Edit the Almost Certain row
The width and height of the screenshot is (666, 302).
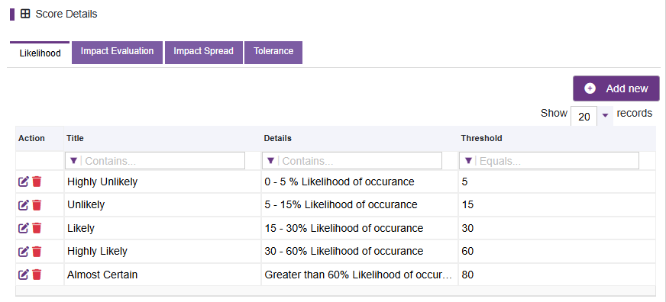[x=24, y=275]
